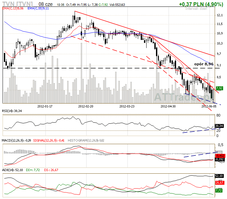Click the 2012-02-20 date axis label
This screenshot has width=227, height=199.
pos(86,106)
